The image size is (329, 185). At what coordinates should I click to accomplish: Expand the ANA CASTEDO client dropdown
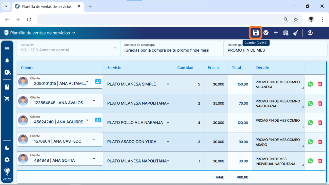(x=94, y=139)
